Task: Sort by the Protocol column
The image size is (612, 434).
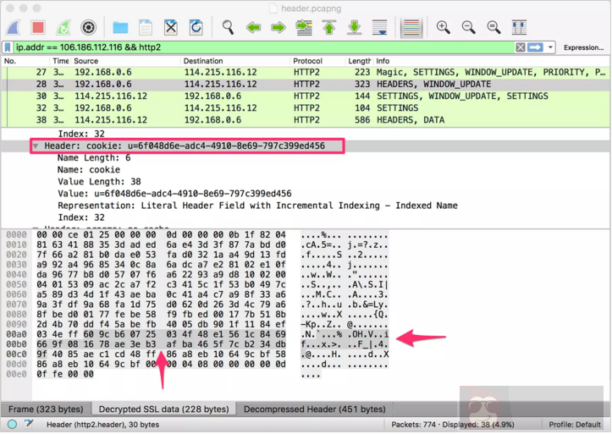Action: 318,61
